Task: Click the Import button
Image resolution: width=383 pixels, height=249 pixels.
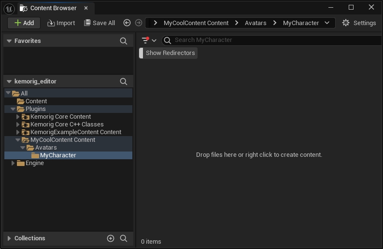Action: tap(61, 23)
